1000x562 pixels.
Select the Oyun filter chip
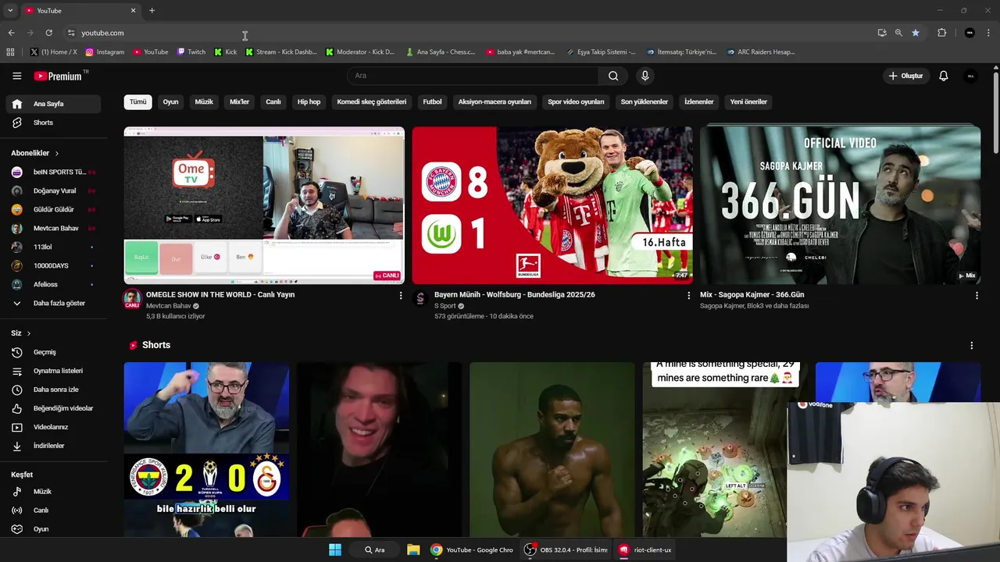click(x=170, y=101)
